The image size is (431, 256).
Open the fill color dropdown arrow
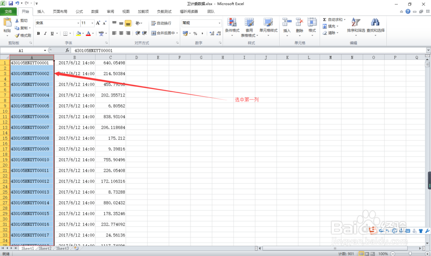pos(83,34)
